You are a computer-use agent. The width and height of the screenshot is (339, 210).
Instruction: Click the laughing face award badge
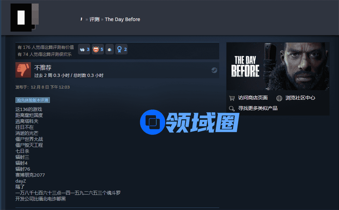[98, 49]
